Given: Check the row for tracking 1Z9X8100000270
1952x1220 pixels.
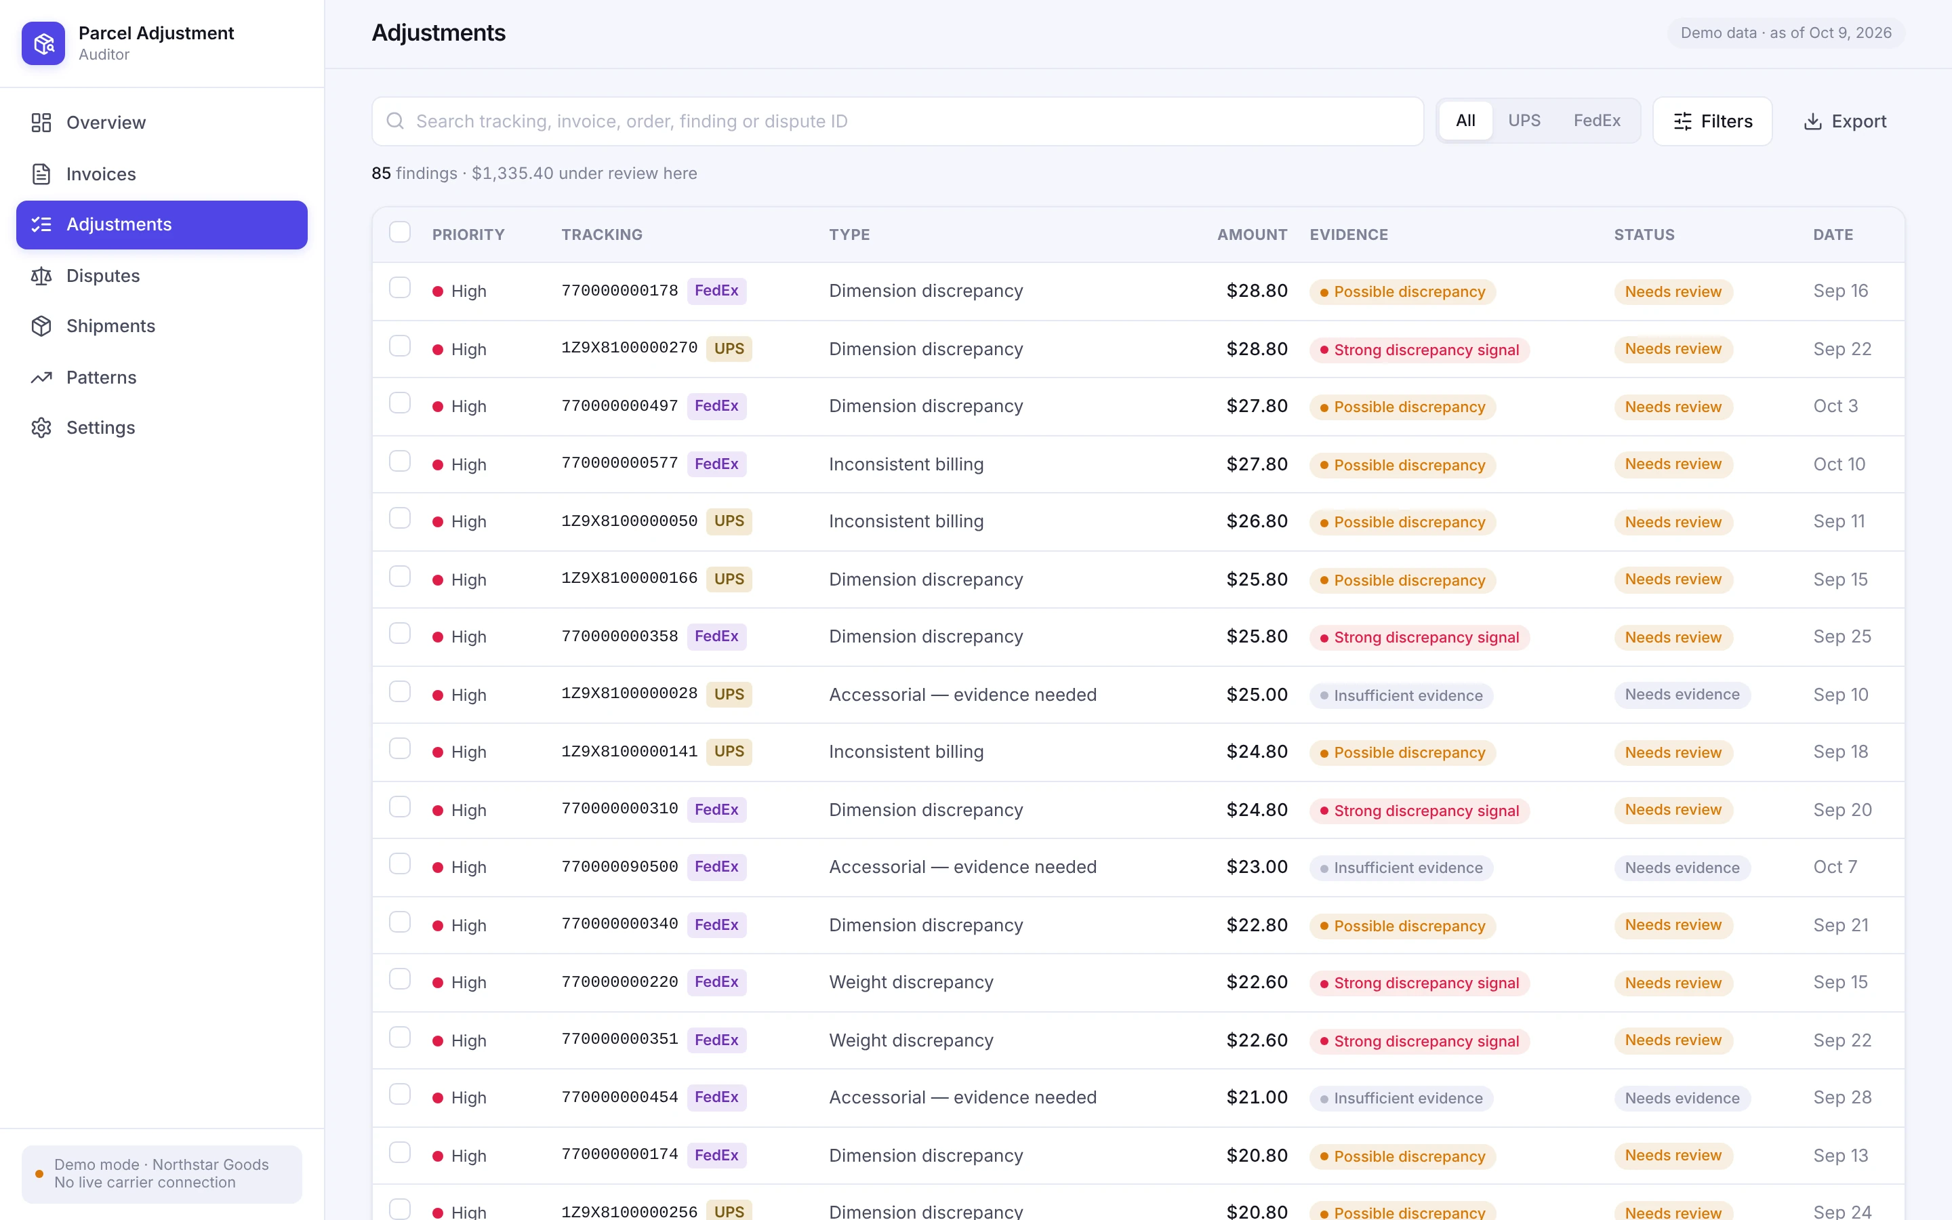Looking at the screenshot, I should [400, 346].
